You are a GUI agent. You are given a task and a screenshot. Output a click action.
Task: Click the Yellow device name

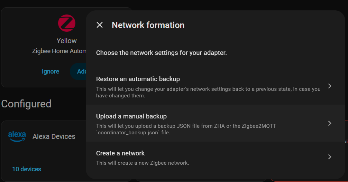point(67,41)
